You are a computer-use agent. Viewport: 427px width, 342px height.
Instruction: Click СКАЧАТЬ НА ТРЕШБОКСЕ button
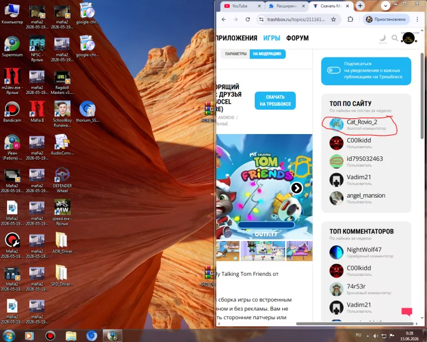pos(275,100)
